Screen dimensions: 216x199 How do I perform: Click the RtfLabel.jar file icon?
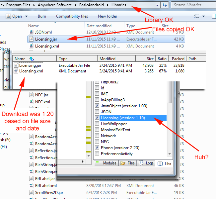click(31, 179)
